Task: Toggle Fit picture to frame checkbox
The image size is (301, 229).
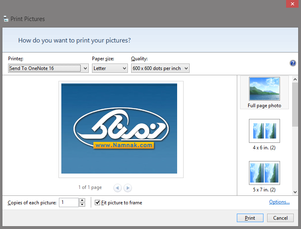Action: tap(98, 202)
